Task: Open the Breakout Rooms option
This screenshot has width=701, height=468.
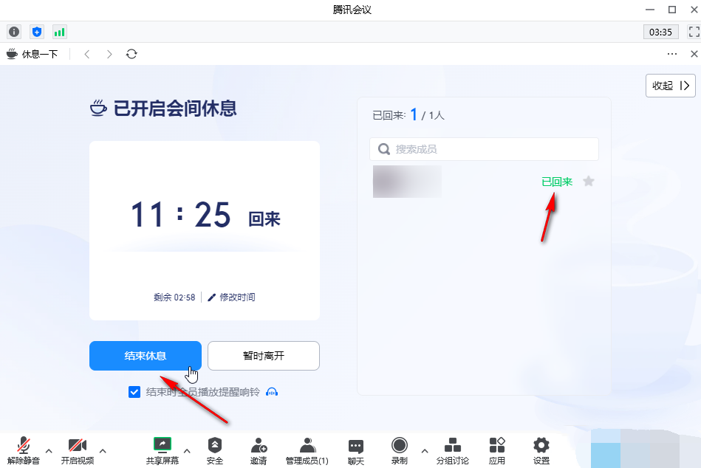Action: tap(452, 450)
